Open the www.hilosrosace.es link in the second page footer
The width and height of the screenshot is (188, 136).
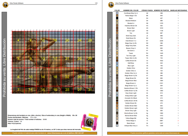[x=172, y=133]
